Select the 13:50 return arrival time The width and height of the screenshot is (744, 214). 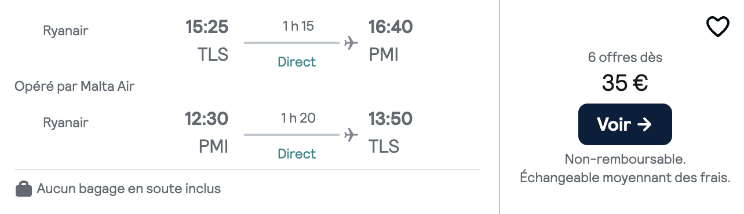391,119
